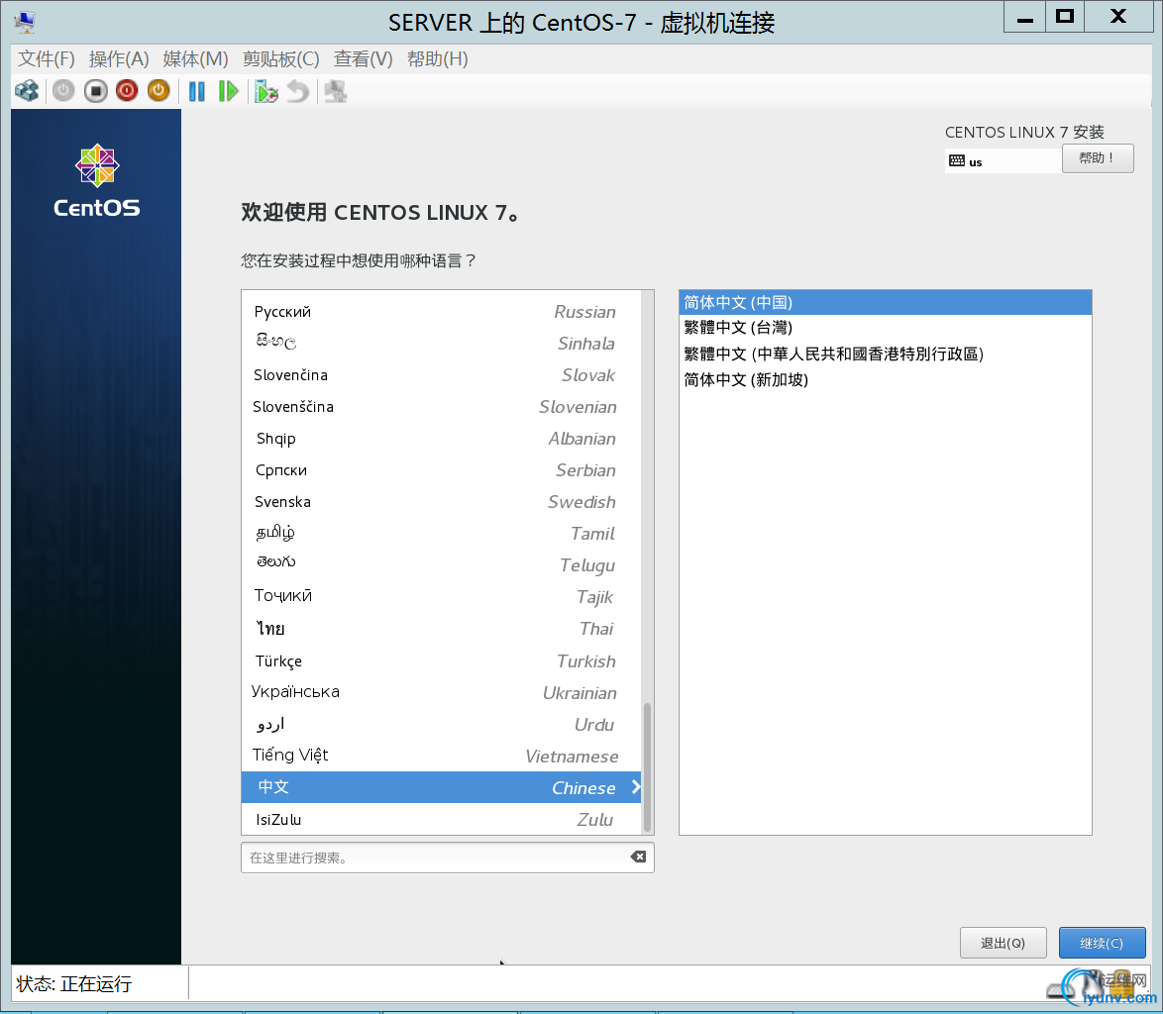Select Türkçe Turkish language row
This screenshot has height=1014, width=1163.
click(x=441, y=661)
